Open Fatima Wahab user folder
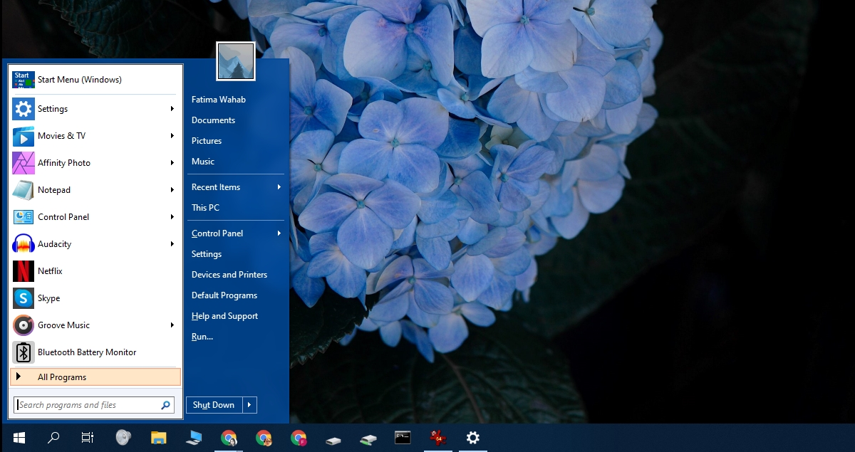This screenshot has width=855, height=452. point(219,100)
